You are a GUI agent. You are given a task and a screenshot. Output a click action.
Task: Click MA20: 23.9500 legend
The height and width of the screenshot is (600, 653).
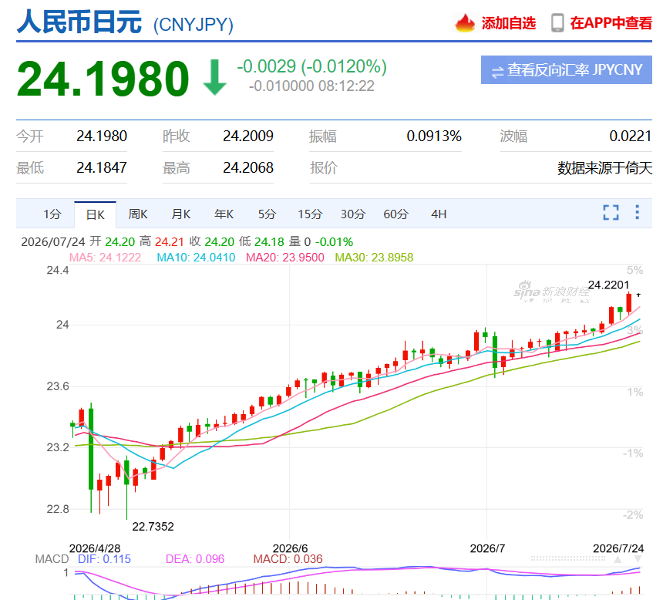pyautogui.click(x=284, y=258)
